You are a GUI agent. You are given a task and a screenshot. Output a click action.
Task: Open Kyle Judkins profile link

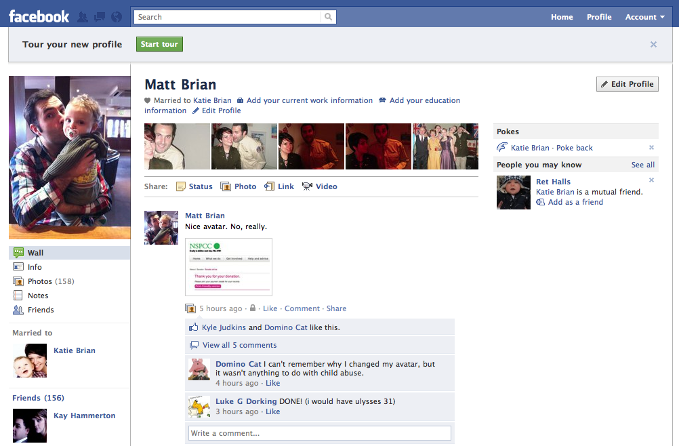click(224, 327)
